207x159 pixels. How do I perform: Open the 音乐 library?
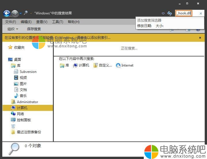click(20, 96)
